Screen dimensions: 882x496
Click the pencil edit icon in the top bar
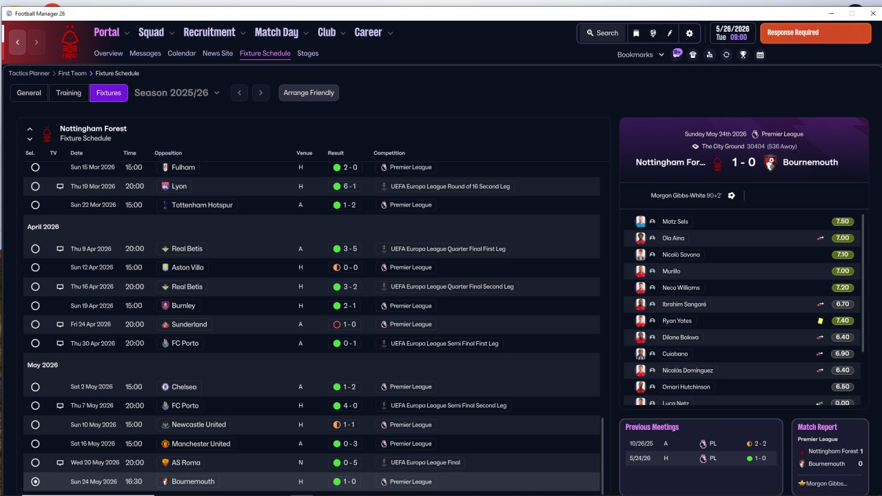pyautogui.click(x=670, y=33)
